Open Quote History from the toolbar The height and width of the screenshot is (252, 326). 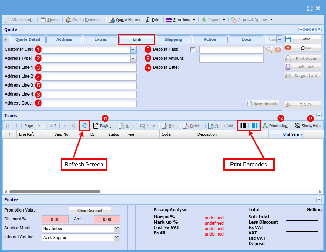(x=125, y=20)
